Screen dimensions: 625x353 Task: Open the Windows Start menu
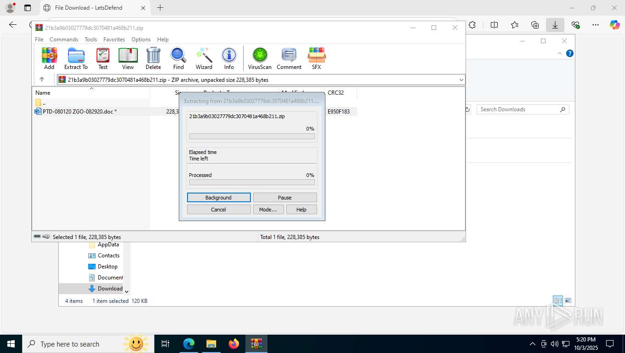click(11, 344)
